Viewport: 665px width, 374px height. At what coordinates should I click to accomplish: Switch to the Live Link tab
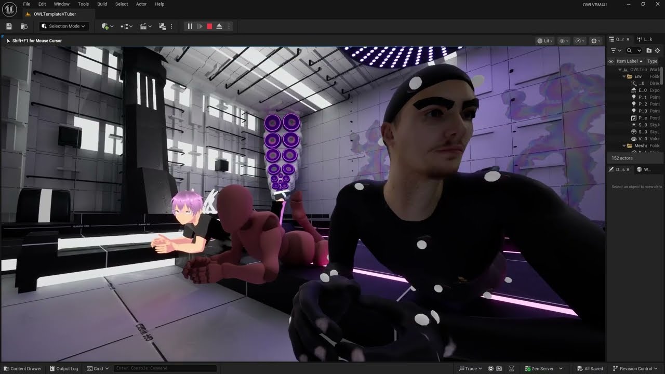(645, 39)
